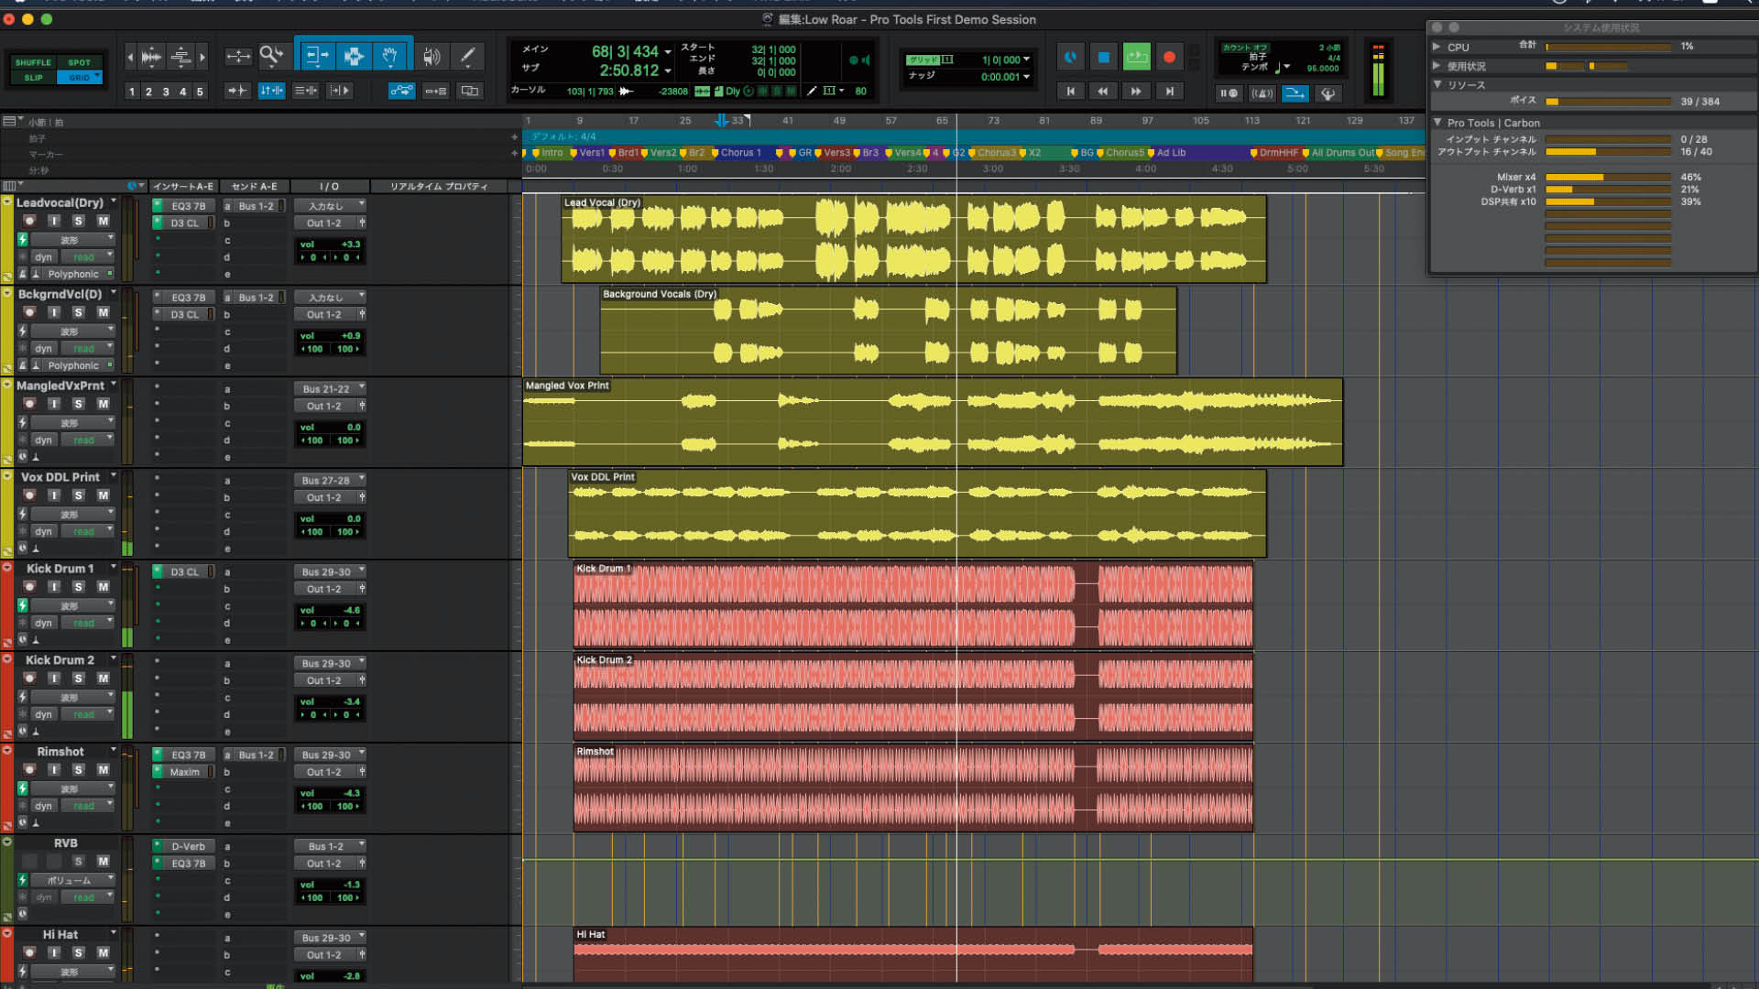Screen dimensions: 1759x989
Task: Open Leadvocal(Dry) automation mode 'read' dropdown
Action: [88, 257]
